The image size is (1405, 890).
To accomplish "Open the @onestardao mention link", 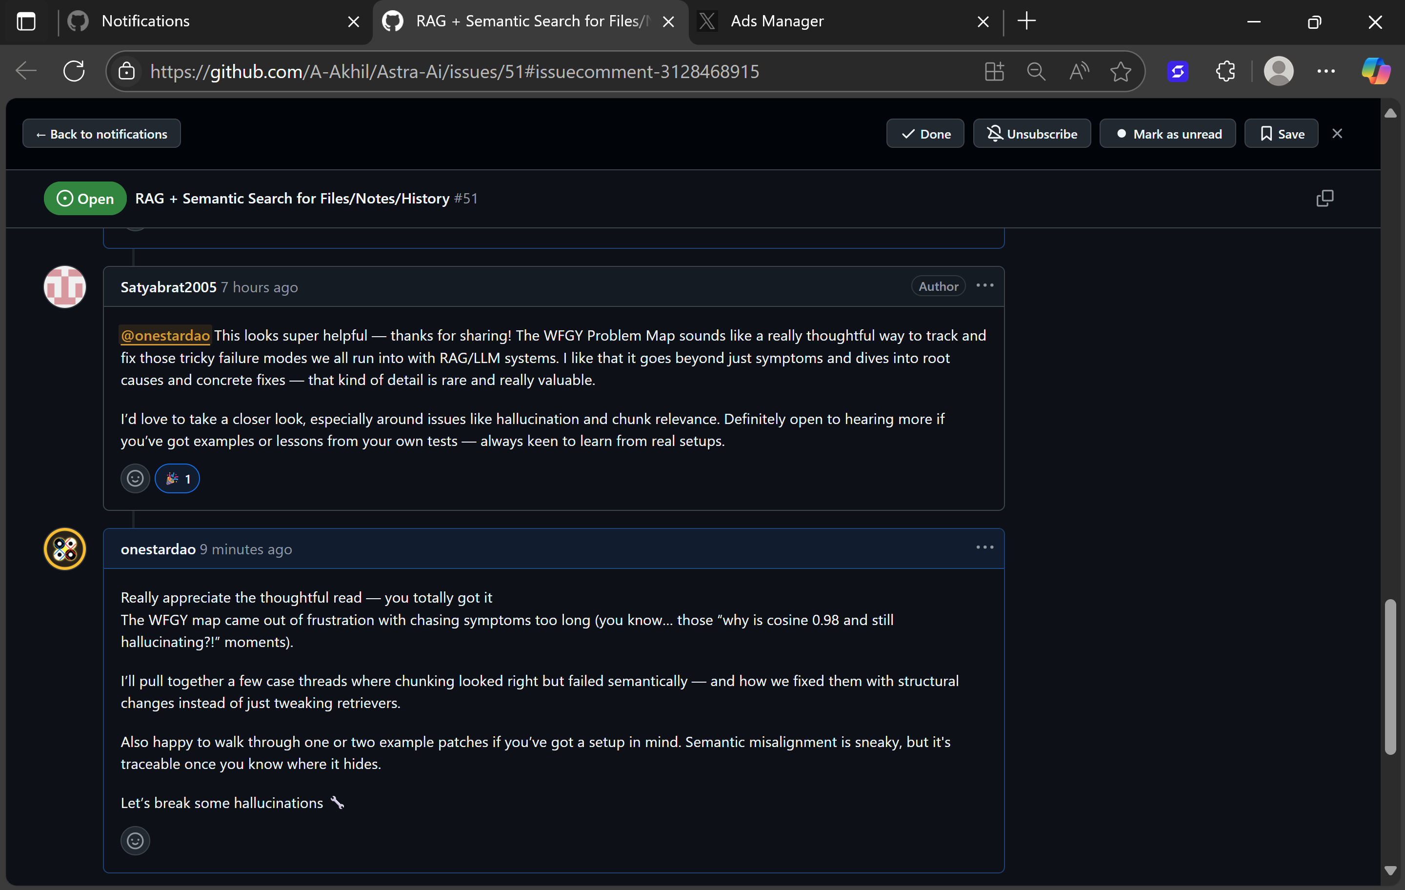I will pyautogui.click(x=165, y=336).
